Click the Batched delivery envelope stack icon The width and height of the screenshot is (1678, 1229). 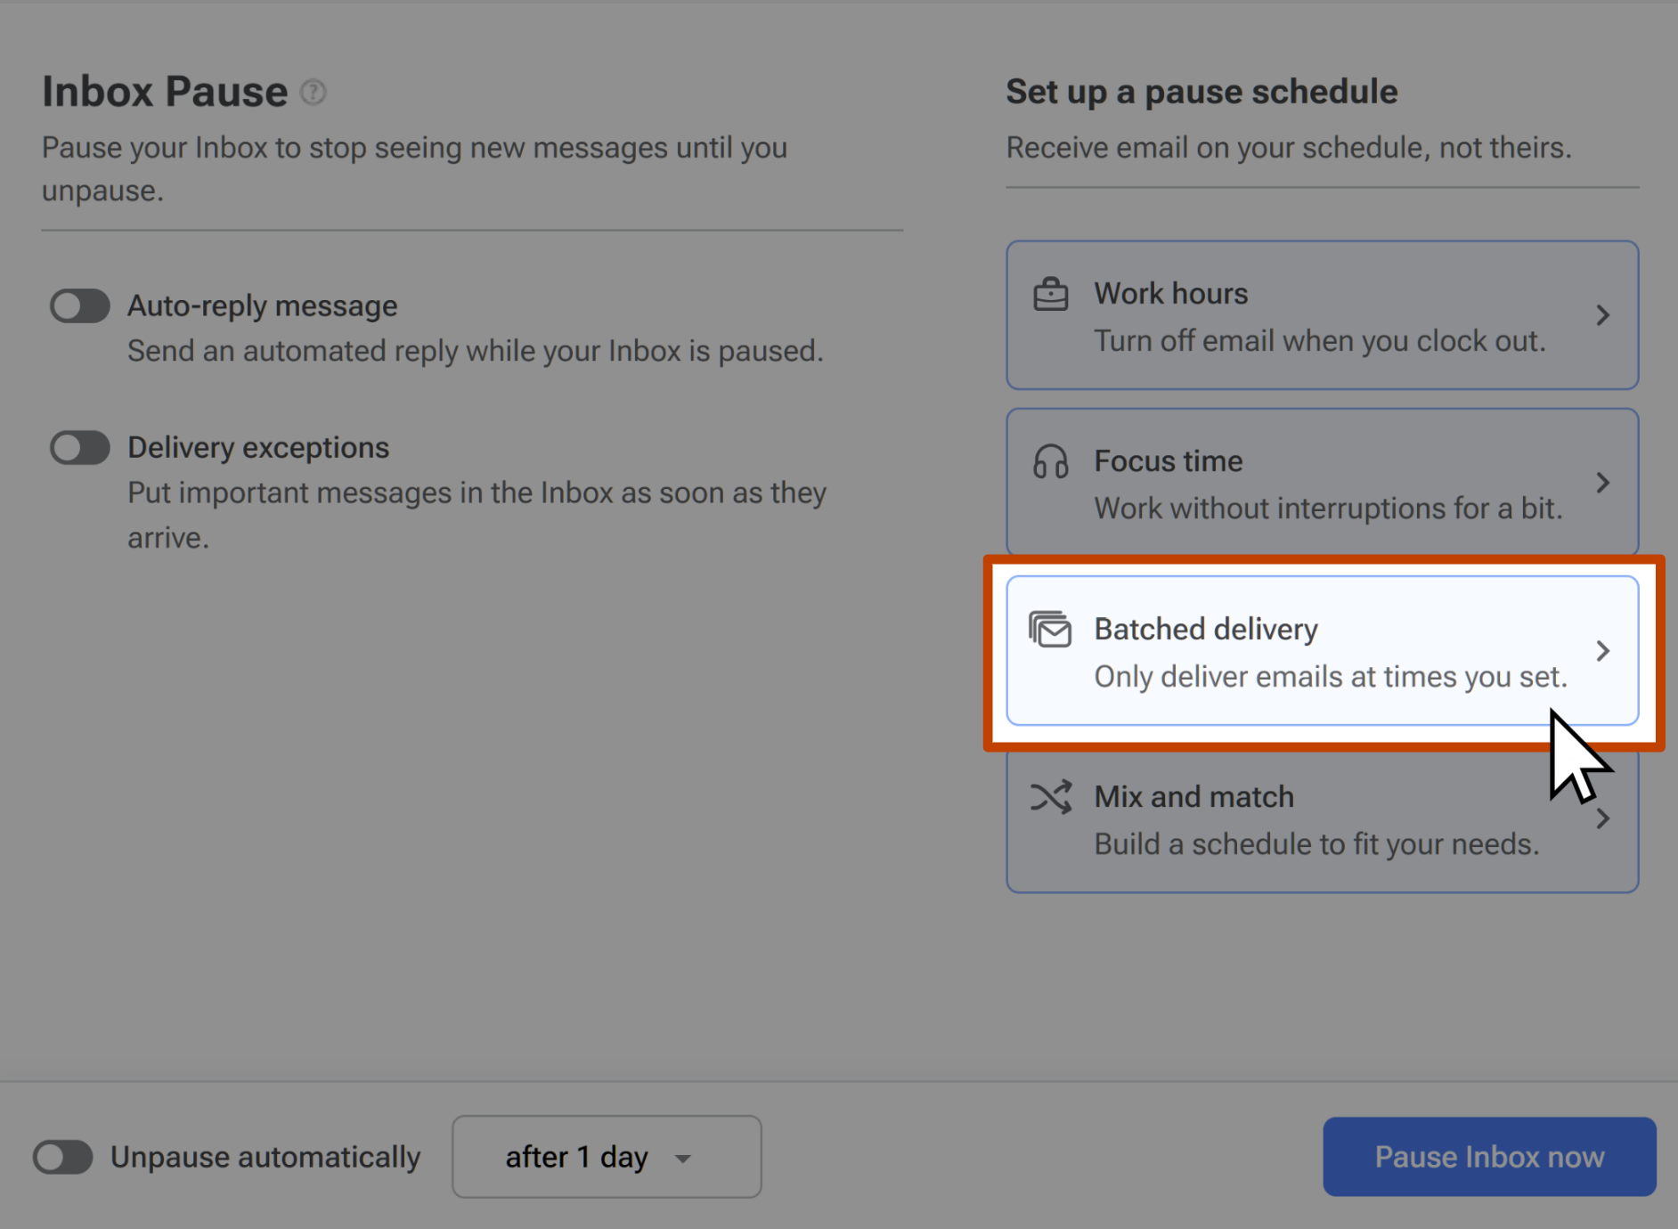[1050, 630]
